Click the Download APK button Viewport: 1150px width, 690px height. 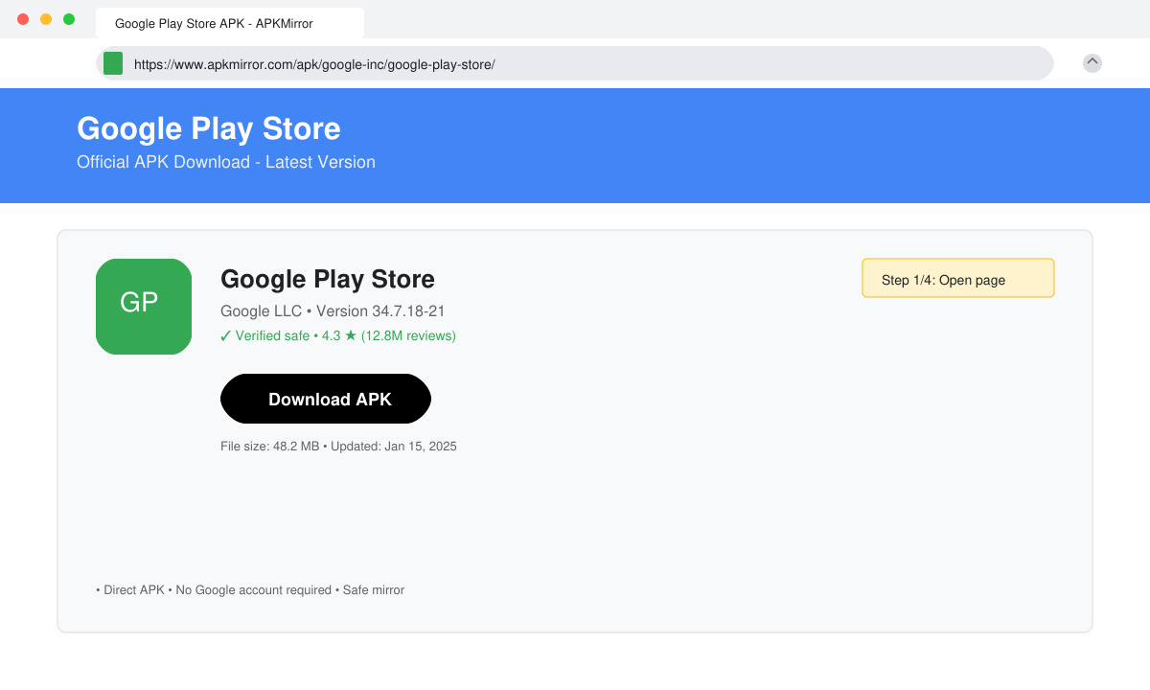pyautogui.click(x=326, y=399)
